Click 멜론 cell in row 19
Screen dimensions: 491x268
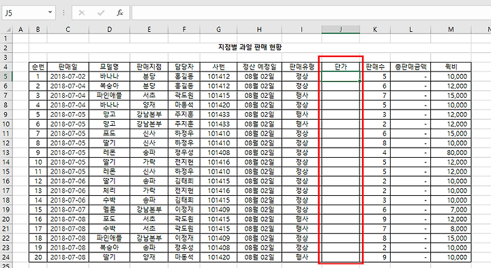[109, 210]
